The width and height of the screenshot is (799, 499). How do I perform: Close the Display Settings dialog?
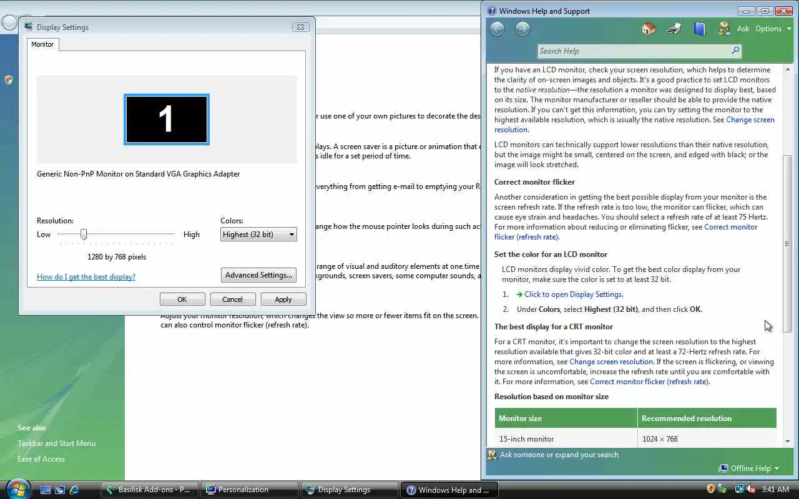[x=300, y=27]
